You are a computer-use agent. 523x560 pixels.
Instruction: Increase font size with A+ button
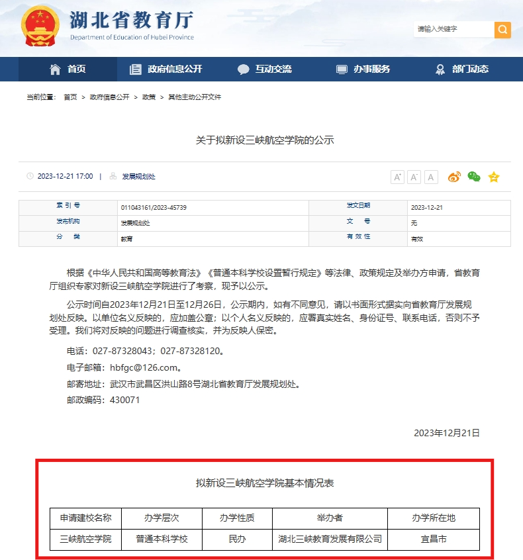(397, 177)
